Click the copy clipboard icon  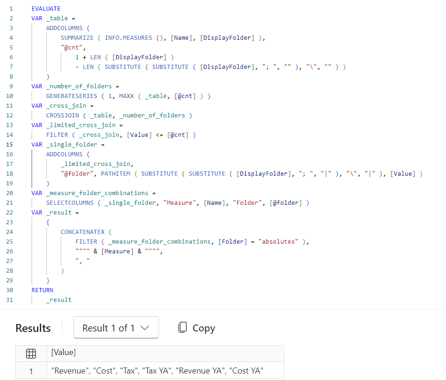183,327
